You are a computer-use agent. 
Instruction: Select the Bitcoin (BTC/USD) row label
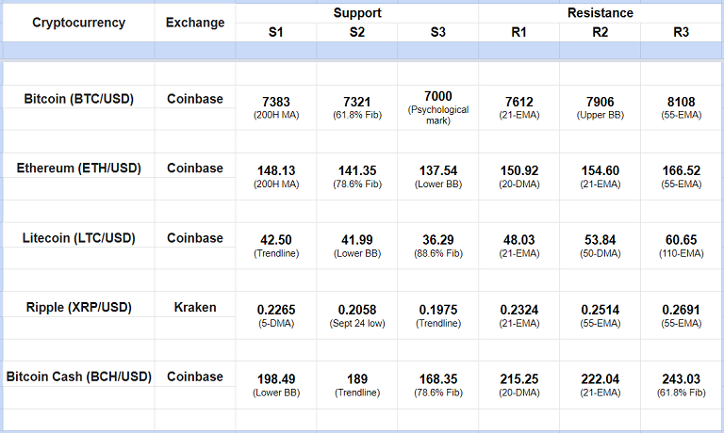(78, 98)
